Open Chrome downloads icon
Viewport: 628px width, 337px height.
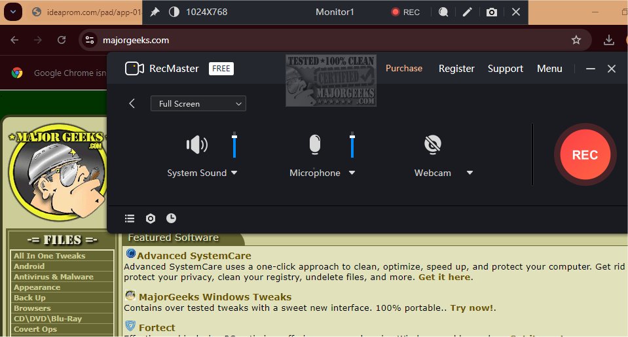(609, 40)
